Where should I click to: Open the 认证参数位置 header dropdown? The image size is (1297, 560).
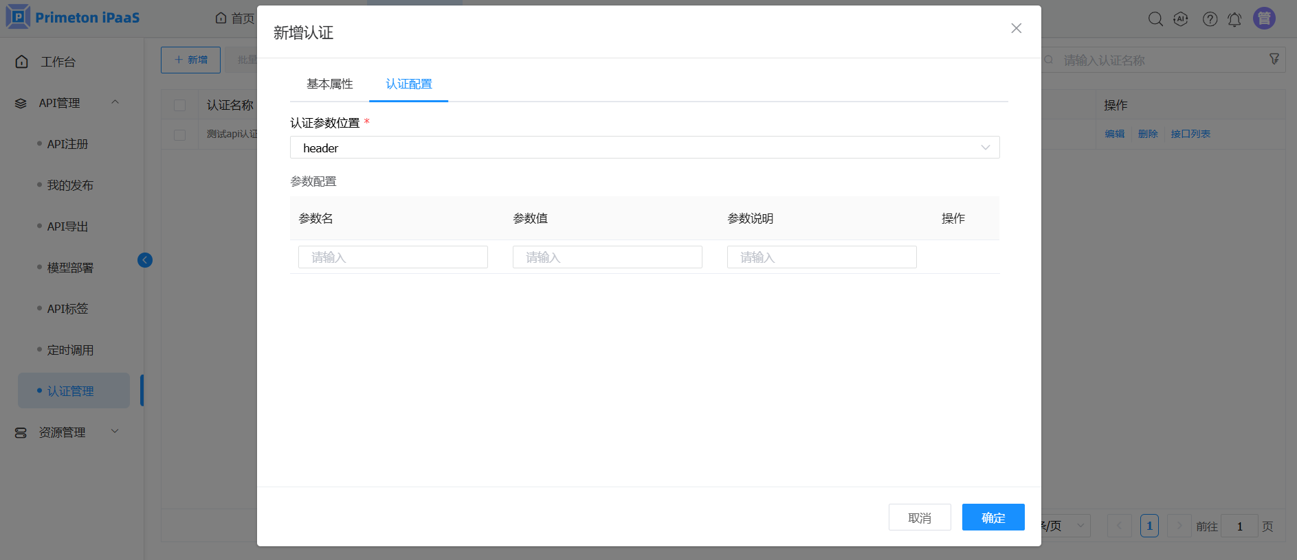644,148
